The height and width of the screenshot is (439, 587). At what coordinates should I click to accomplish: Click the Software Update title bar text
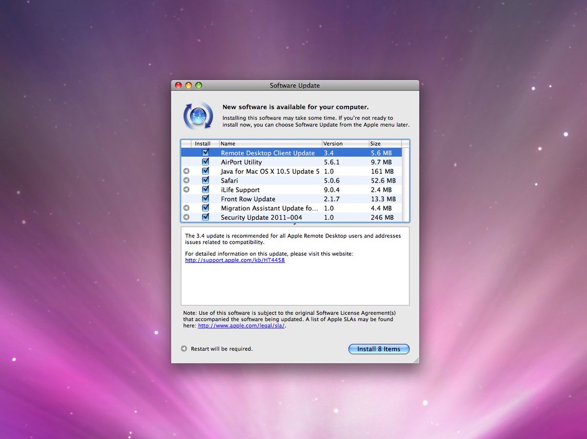[295, 85]
